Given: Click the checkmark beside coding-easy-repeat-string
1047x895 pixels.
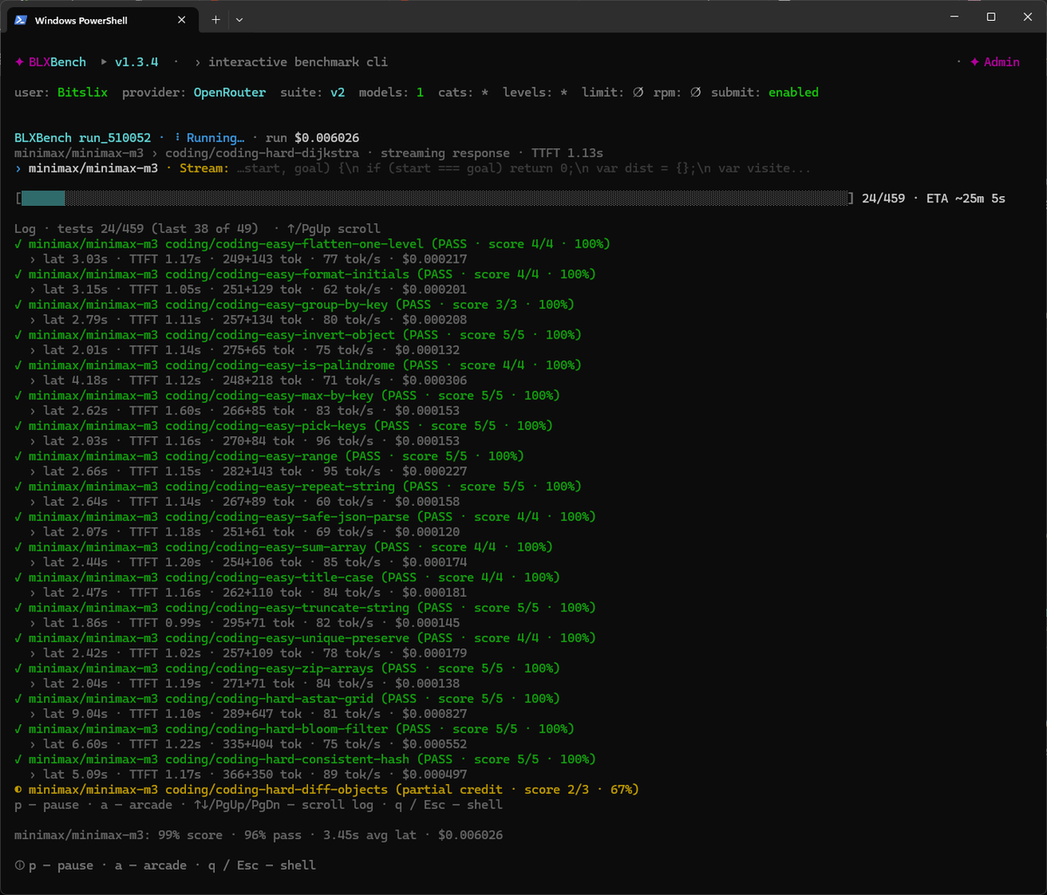Looking at the screenshot, I should click(x=18, y=487).
